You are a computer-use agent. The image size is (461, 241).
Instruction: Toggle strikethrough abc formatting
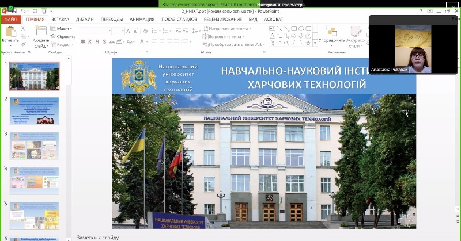(x=112, y=41)
